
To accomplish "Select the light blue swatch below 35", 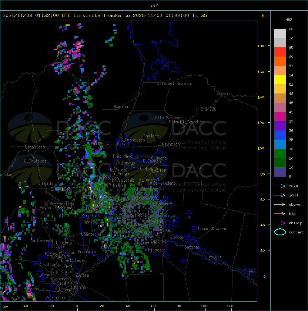I will coord(280,144).
